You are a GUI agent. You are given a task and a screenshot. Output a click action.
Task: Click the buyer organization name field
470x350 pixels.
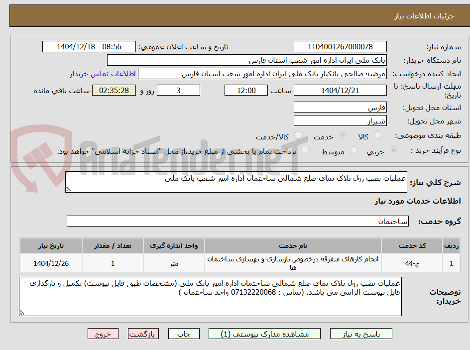(246, 60)
